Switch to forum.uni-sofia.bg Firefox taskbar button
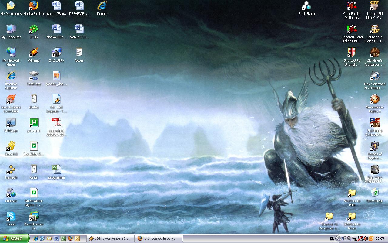The width and height of the screenshot is (388, 243). pos(159,238)
